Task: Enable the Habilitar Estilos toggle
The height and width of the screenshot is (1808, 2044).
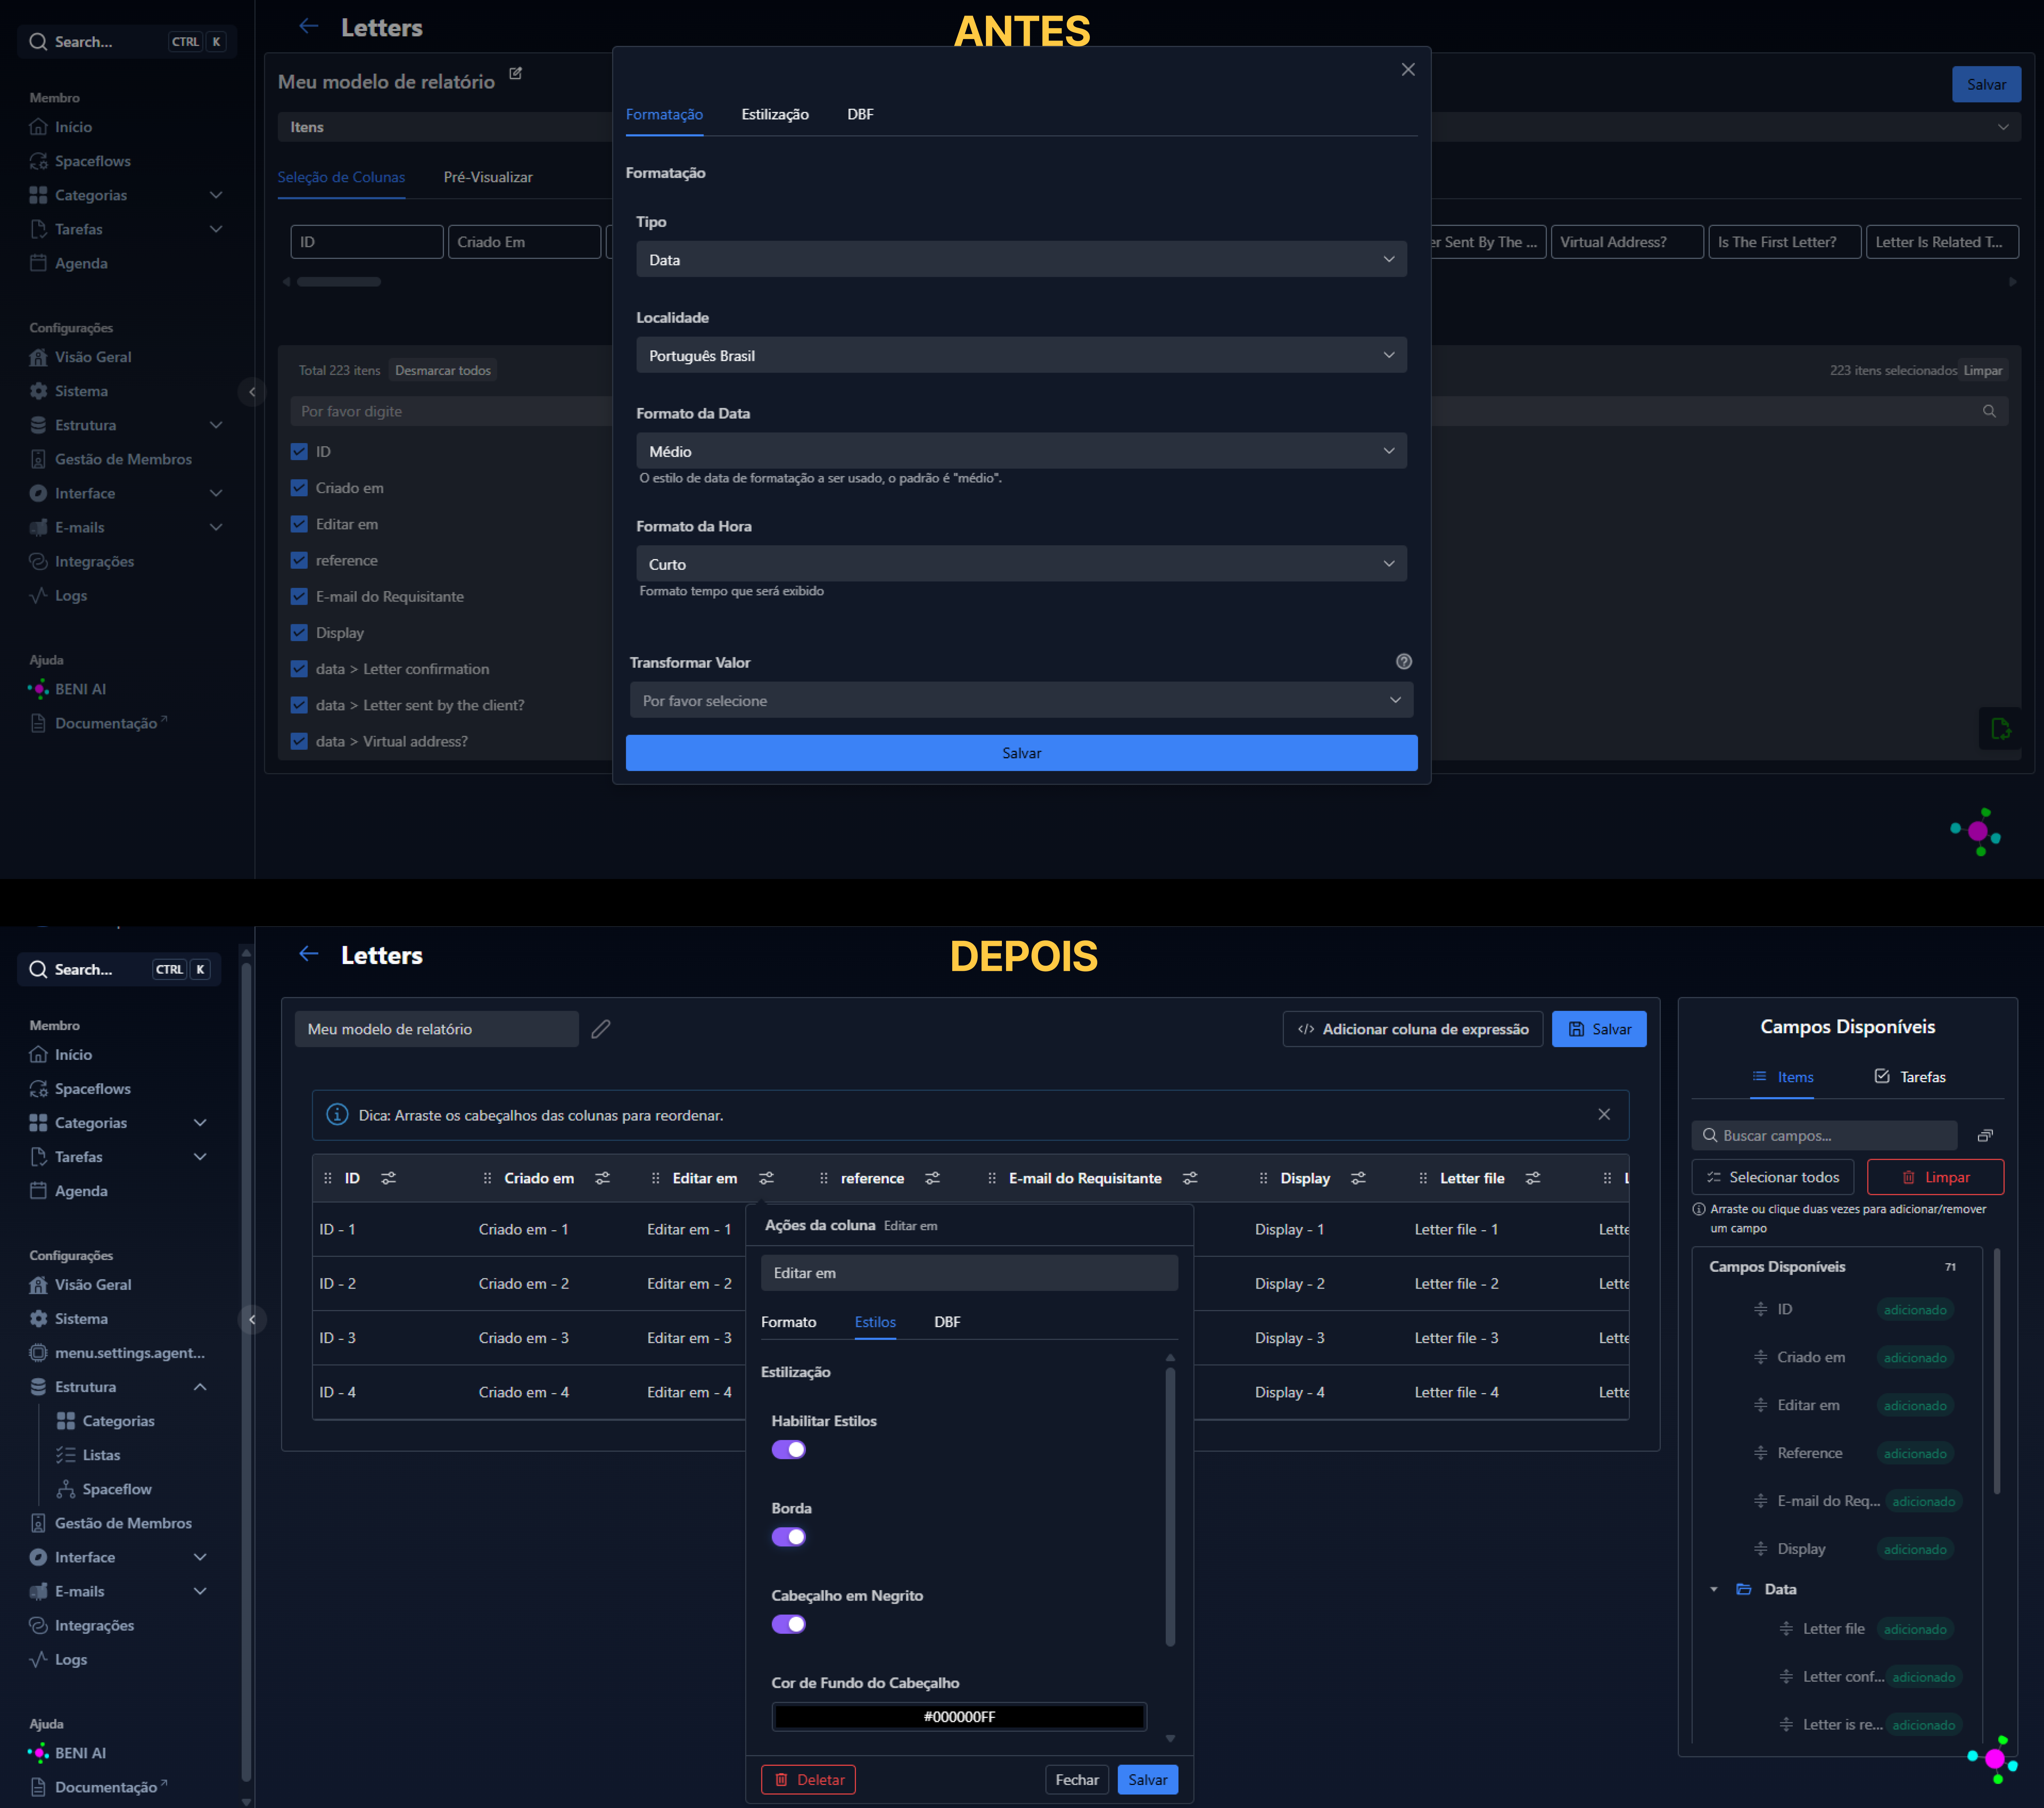Action: [x=789, y=1449]
